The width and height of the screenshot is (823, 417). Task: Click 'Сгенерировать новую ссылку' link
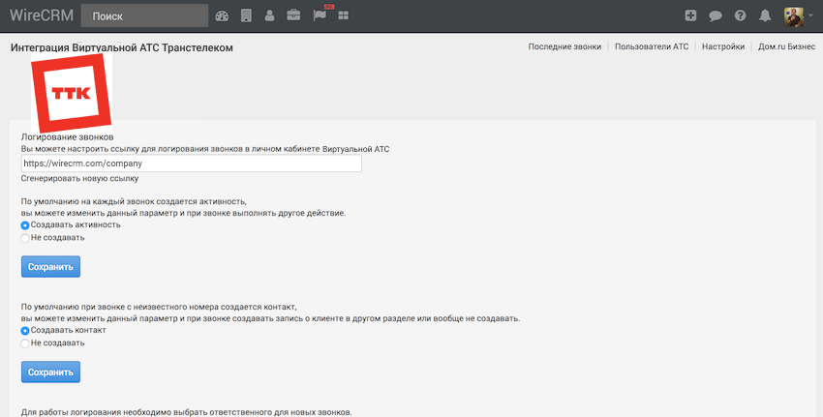coord(79,178)
